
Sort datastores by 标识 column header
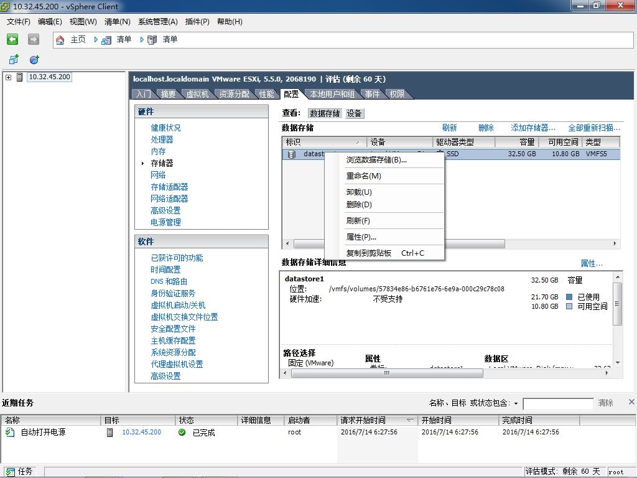324,142
